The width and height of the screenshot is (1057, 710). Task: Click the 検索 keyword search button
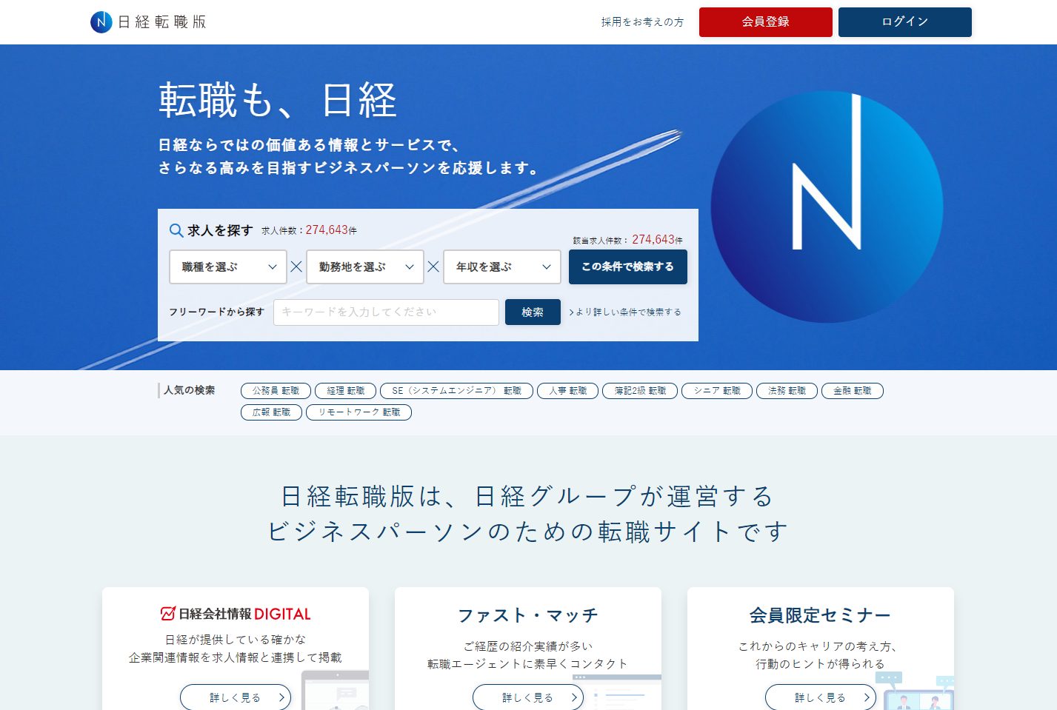(x=532, y=312)
